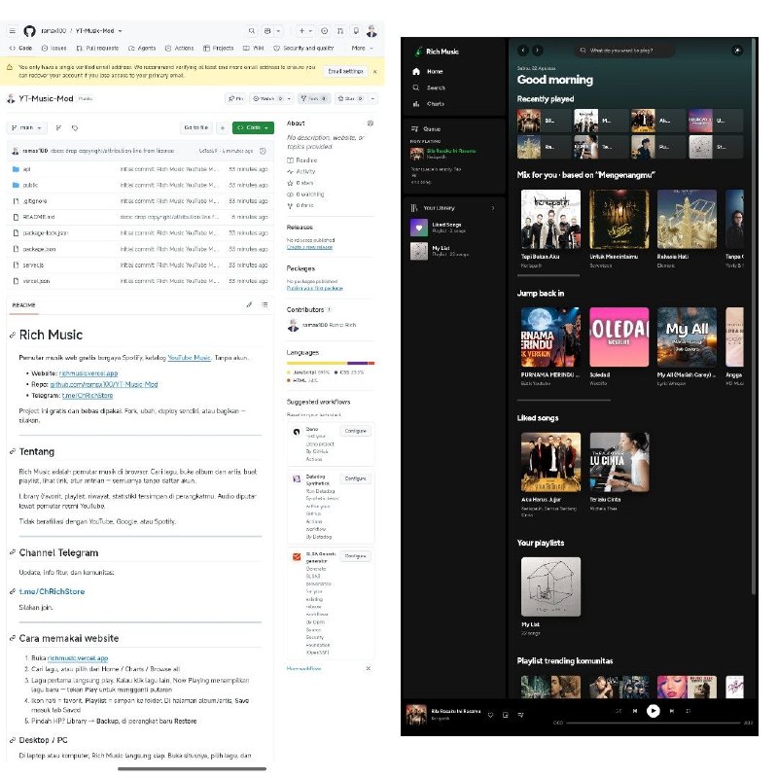Toggle repeat in the player bar
Viewport: 778px width, 778px height.
pyautogui.click(x=689, y=711)
